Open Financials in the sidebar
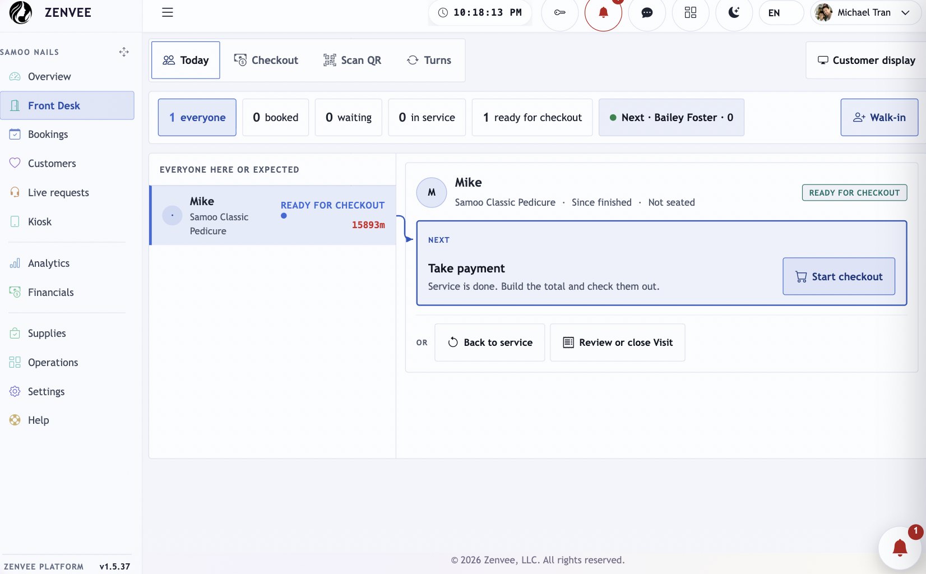This screenshot has width=926, height=574. tap(50, 292)
